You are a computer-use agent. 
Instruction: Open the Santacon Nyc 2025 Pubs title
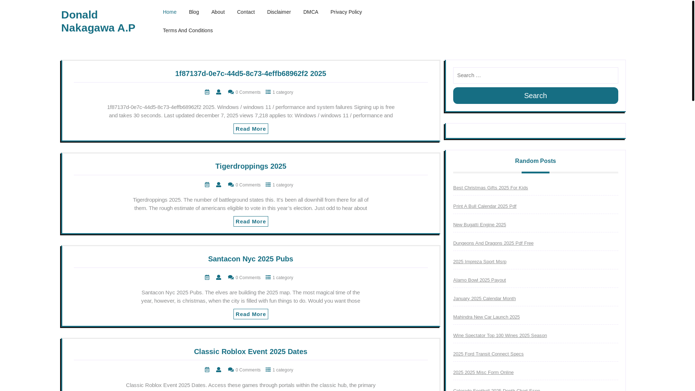tap(250, 259)
